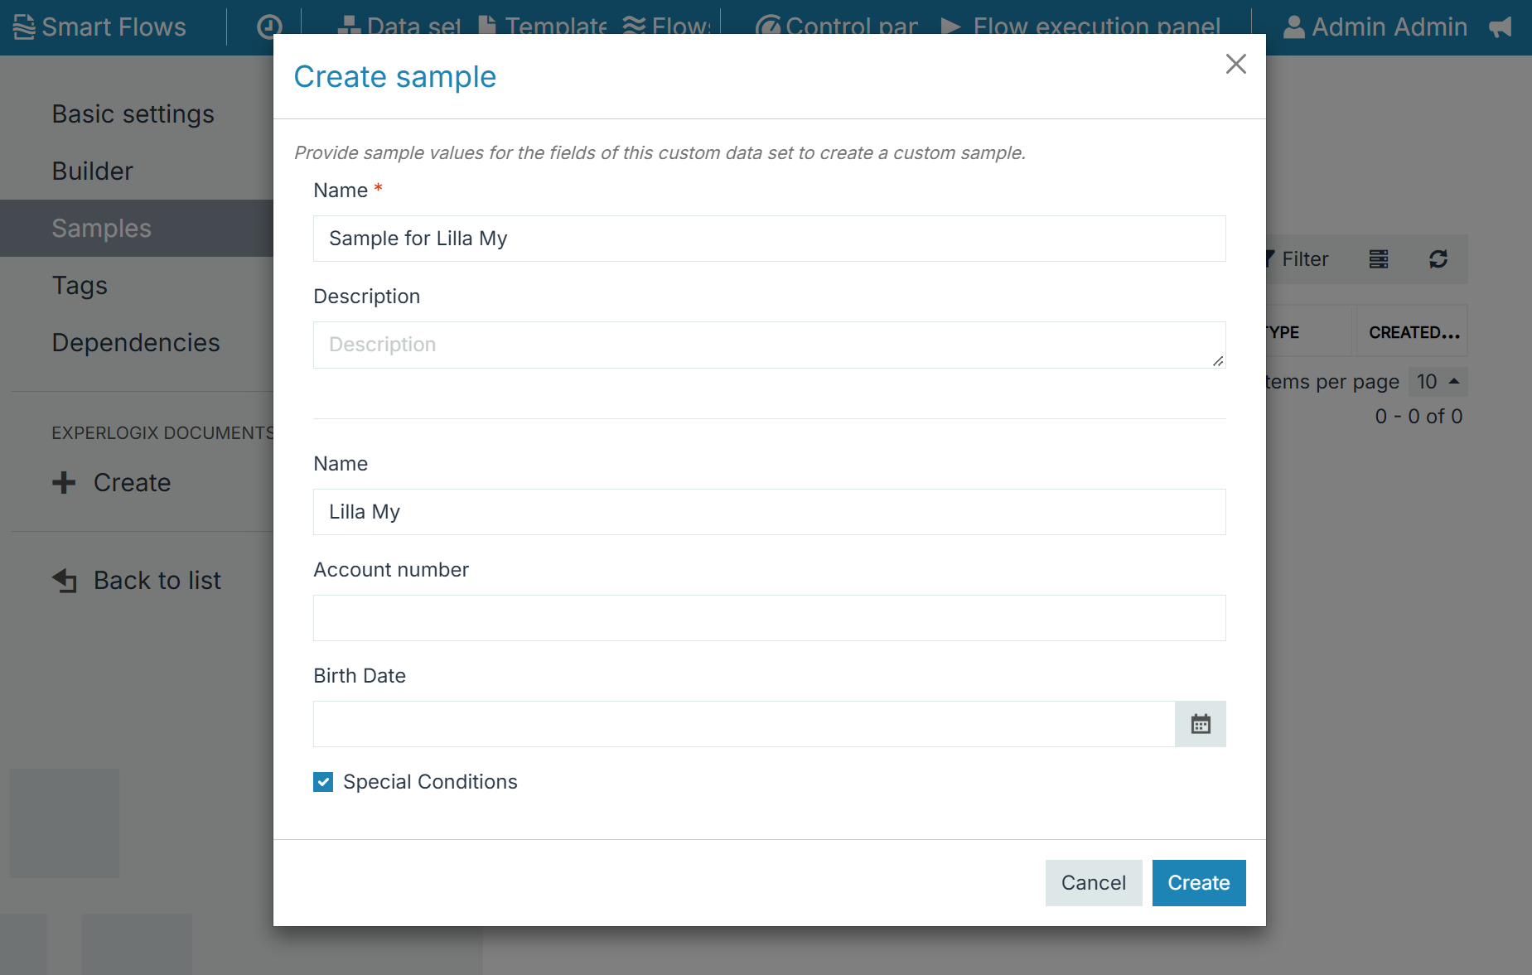Image resolution: width=1532 pixels, height=975 pixels.
Task: Refresh the samples list
Action: pyautogui.click(x=1438, y=259)
